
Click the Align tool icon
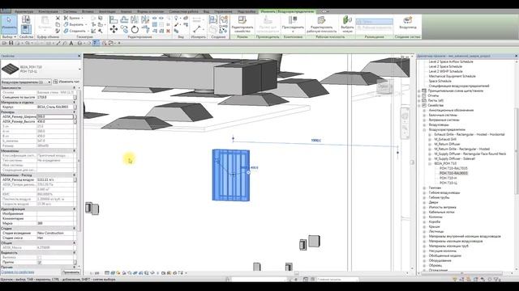[x=114, y=19]
